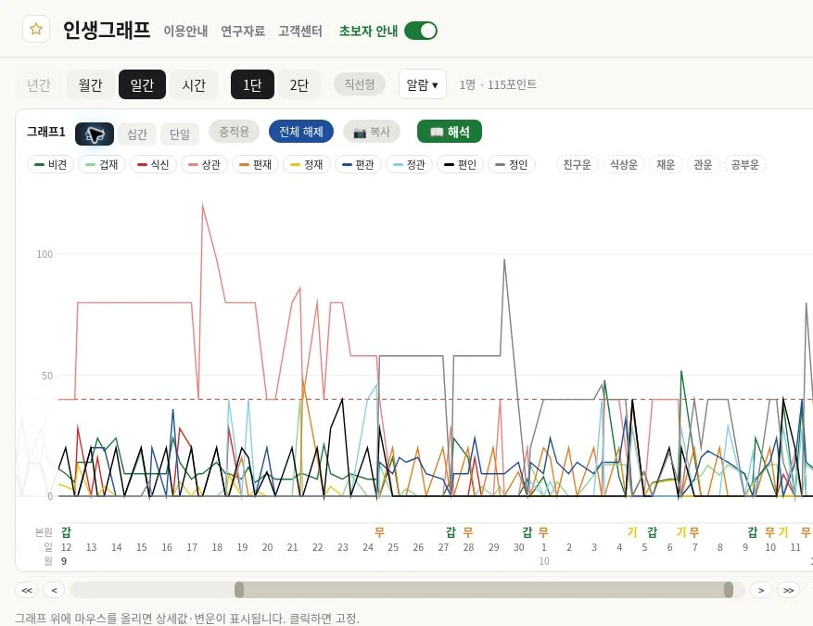Open the 해석 interpretation button
Image resolution: width=813 pixels, height=626 pixels.
pyautogui.click(x=450, y=132)
